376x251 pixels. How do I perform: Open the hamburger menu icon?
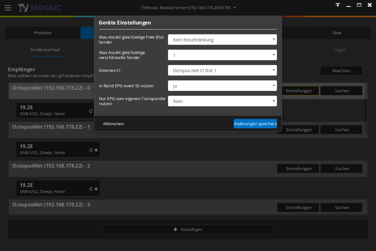(8, 8)
